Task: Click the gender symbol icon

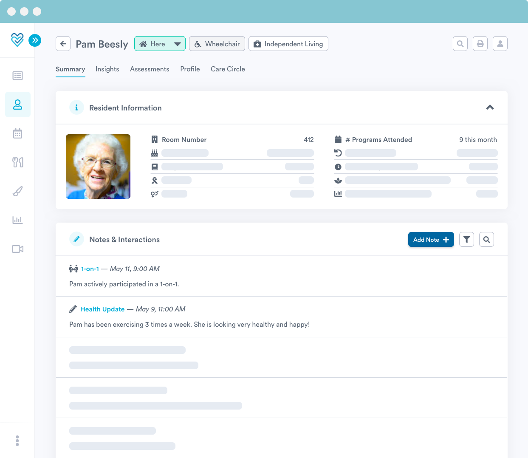Action: pos(155,194)
